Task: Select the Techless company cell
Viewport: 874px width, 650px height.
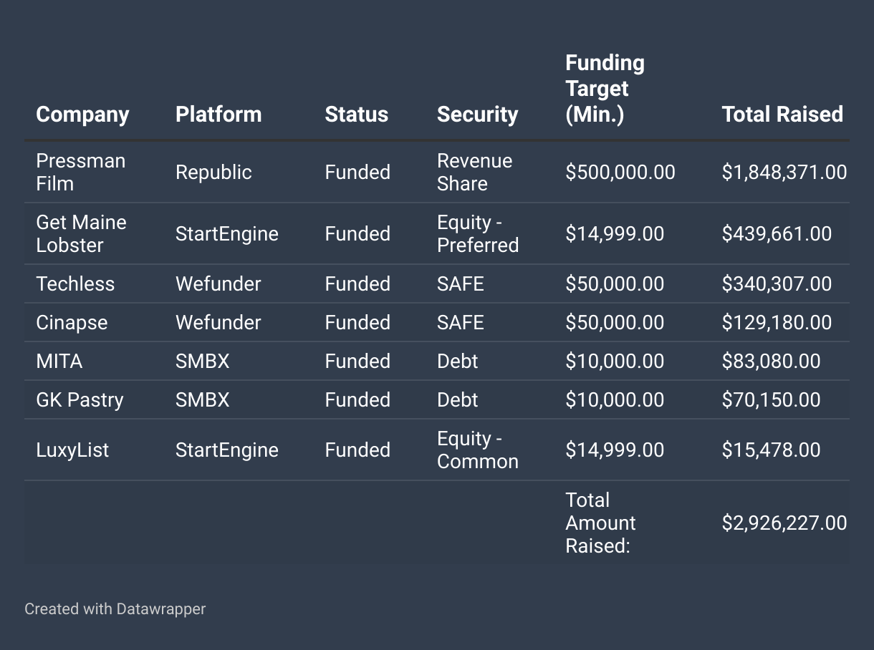Action: coord(75,283)
